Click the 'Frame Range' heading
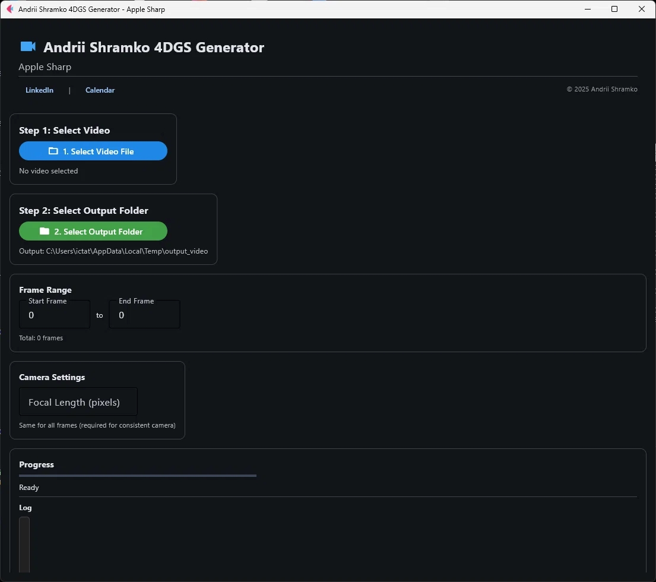The image size is (656, 582). coord(45,290)
